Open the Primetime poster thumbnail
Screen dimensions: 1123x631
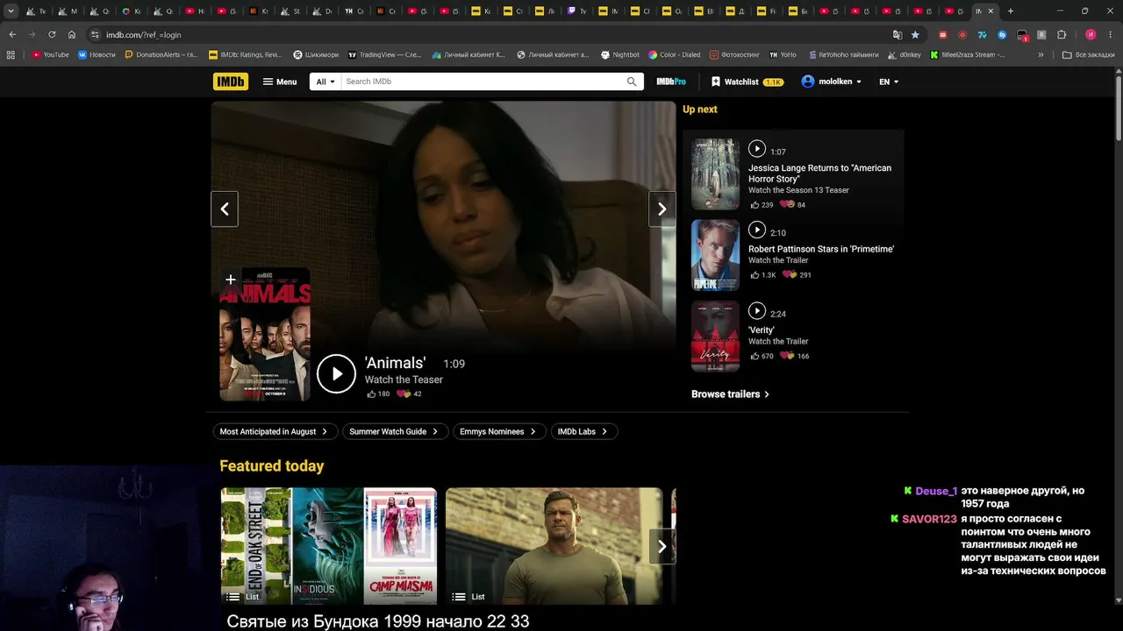point(715,255)
